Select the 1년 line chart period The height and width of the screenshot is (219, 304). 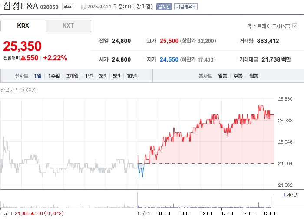point(89,76)
